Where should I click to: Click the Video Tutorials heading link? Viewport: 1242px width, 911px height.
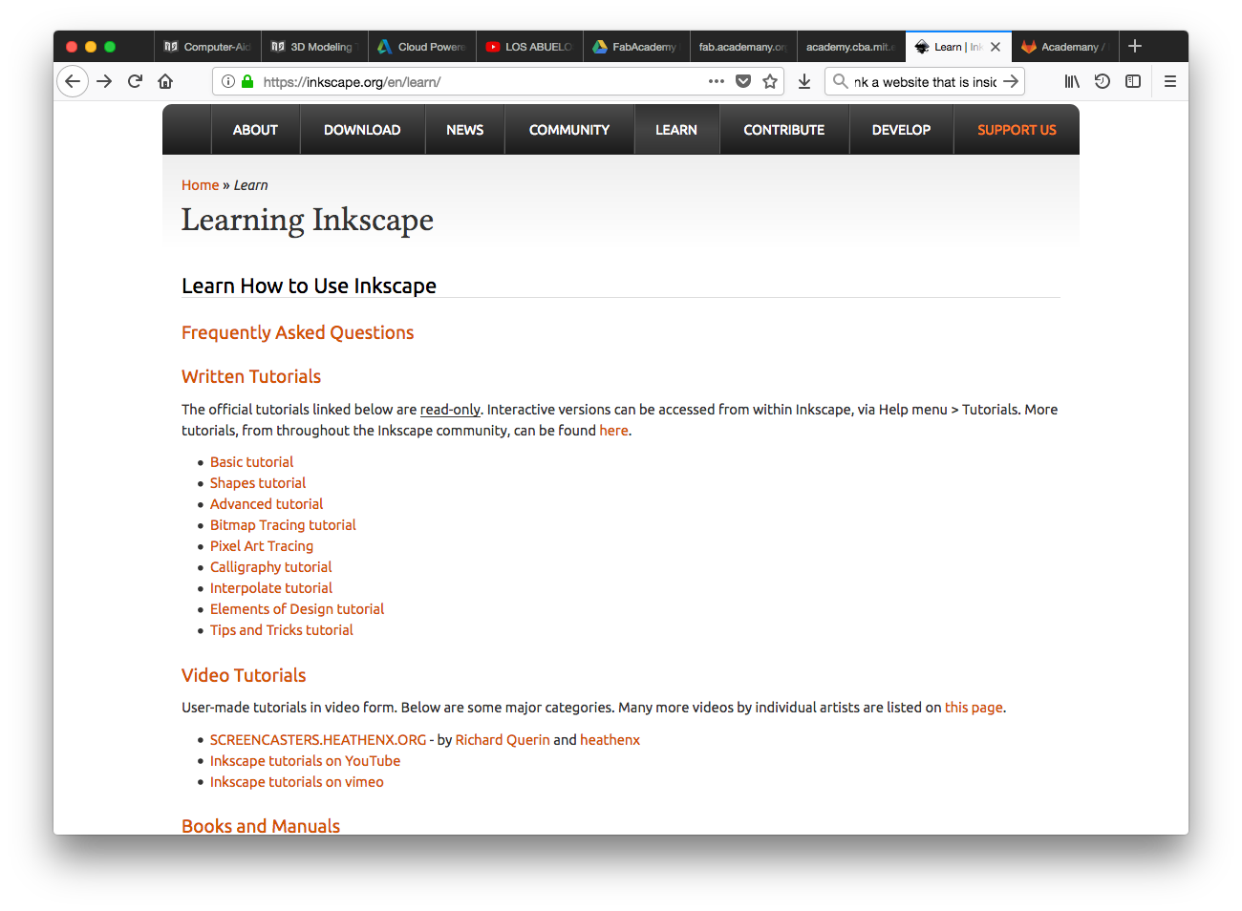click(x=244, y=675)
